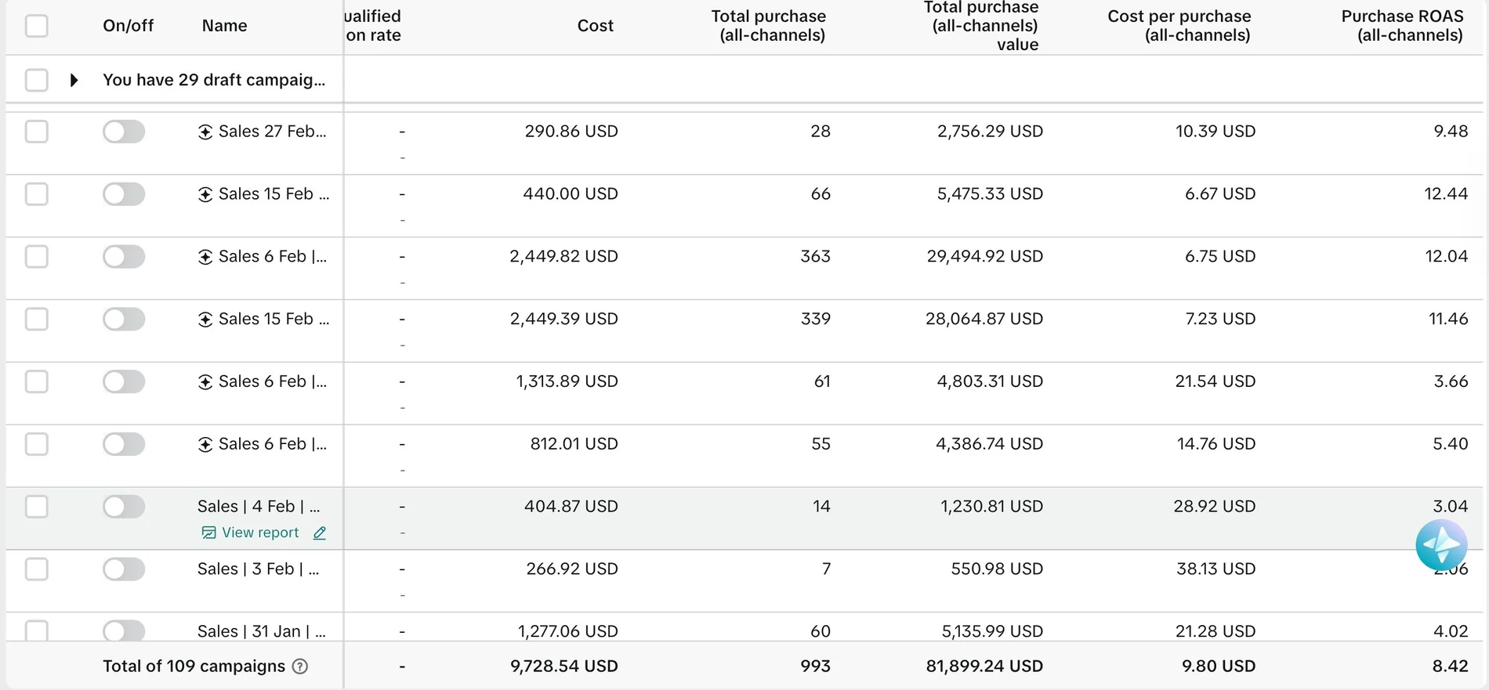The width and height of the screenshot is (1489, 690).
Task: Click the help icon next to Total of 109 campaigns
Action: (x=300, y=667)
